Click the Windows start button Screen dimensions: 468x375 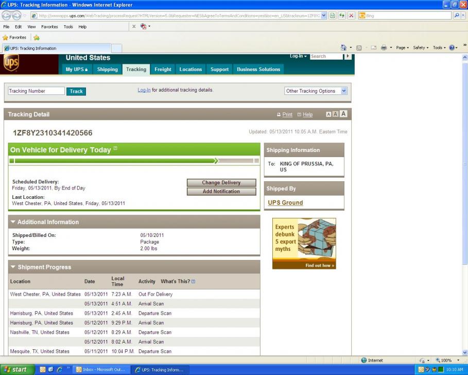click(x=18, y=369)
